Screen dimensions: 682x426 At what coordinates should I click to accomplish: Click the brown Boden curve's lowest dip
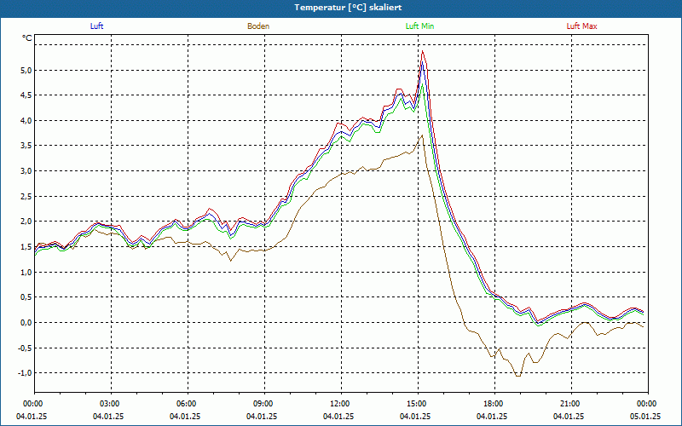pyautogui.click(x=518, y=376)
